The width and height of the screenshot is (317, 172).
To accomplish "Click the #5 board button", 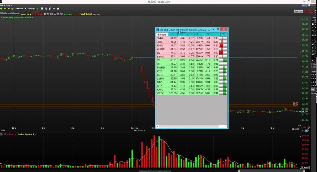I will click(x=313, y=82).
